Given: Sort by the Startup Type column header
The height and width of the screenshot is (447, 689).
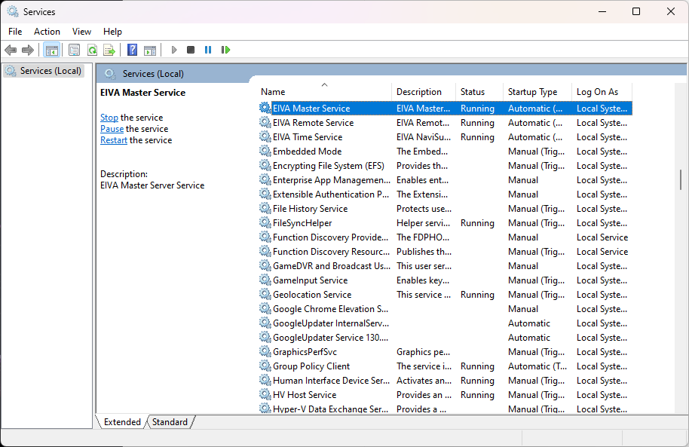Looking at the screenshot, I should pos(537,91).
